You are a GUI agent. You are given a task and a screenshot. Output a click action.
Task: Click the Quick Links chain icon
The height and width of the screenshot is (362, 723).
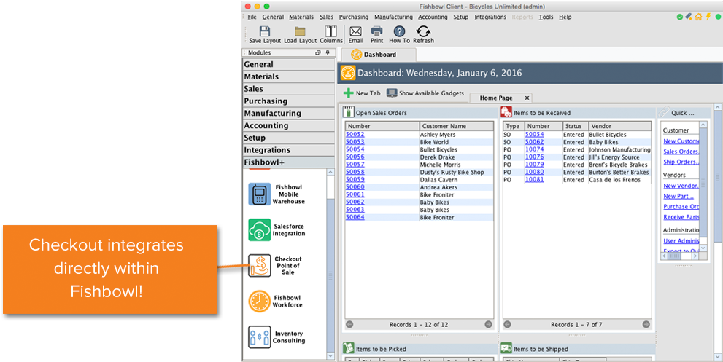[x=663, y=112]
